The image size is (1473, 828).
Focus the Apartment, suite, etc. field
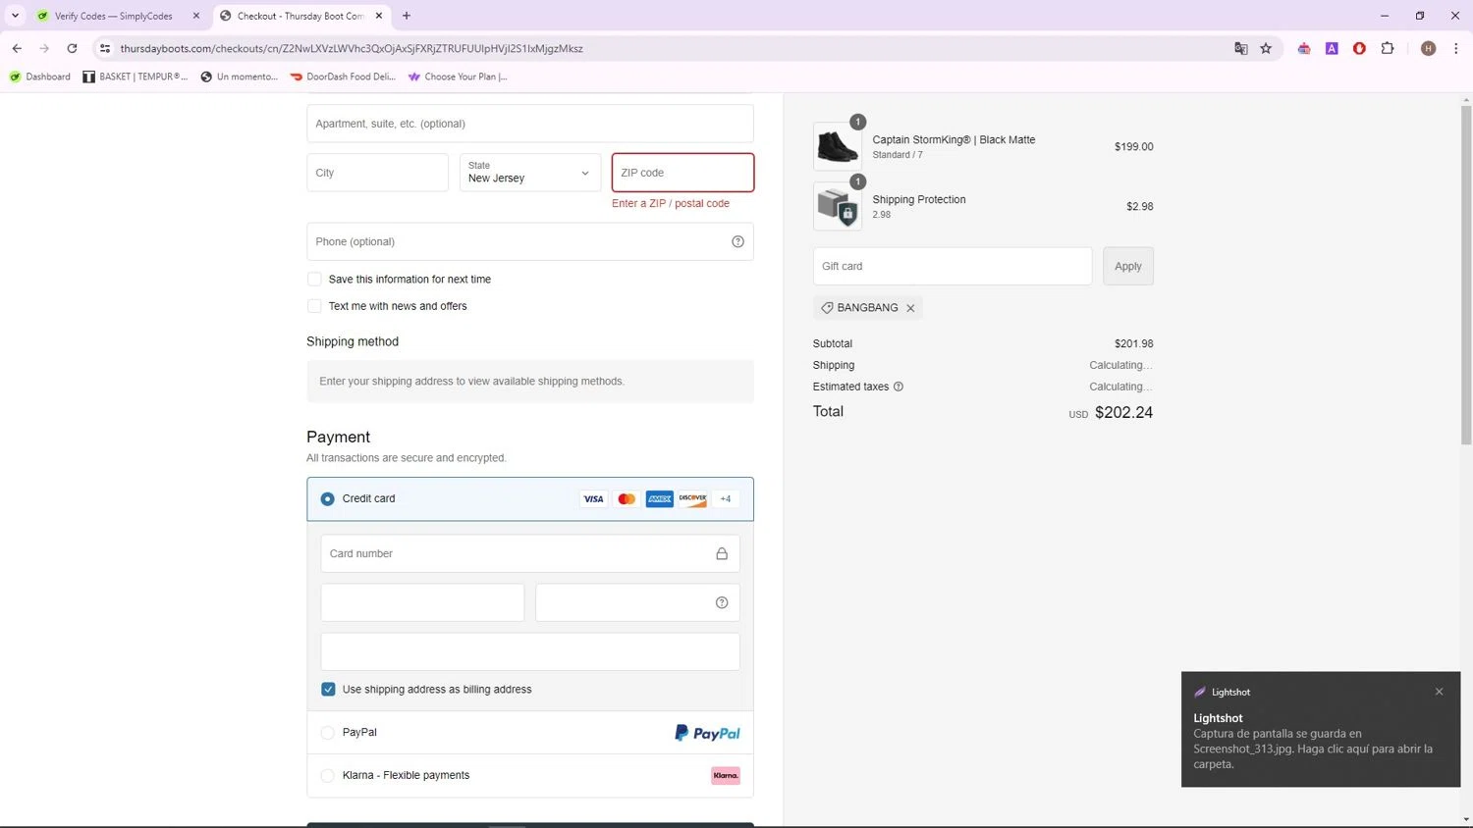click(530, 124)
